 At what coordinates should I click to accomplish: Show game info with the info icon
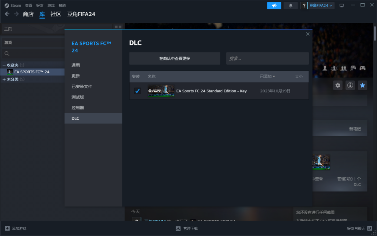tap(350, 85)
